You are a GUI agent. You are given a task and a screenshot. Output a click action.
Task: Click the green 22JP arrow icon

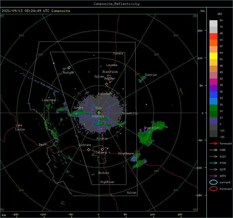click(x=213, y=169)
